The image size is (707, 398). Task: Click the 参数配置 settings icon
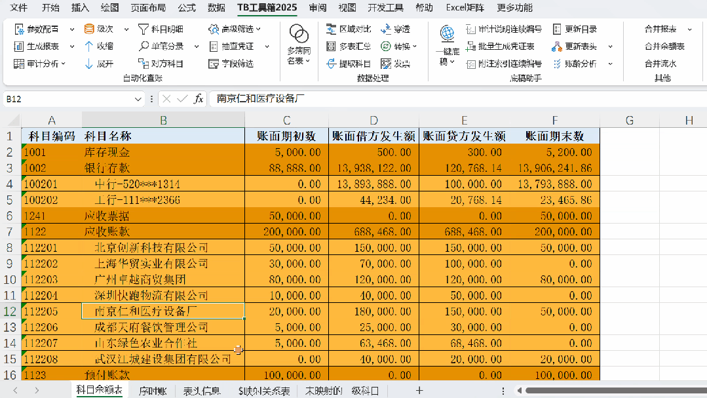19,30
